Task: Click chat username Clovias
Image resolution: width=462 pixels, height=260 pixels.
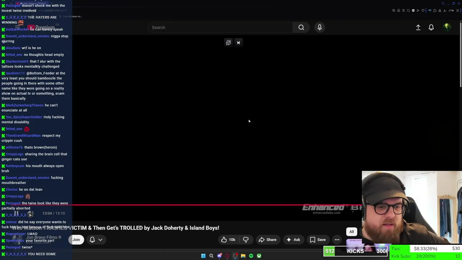Action: 12,190
